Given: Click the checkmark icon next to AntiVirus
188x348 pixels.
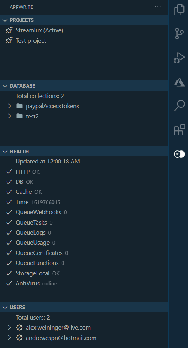Looking at the screenshot, I should (x=9, y=283).
